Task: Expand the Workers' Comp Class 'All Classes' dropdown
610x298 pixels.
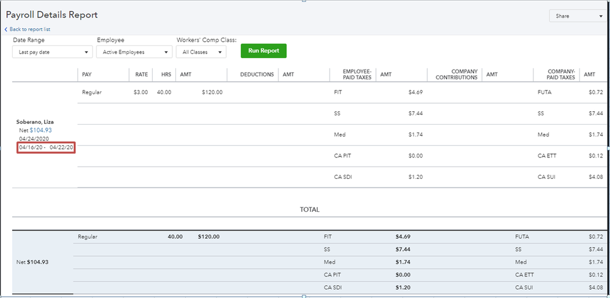Action: coord(201,53)
